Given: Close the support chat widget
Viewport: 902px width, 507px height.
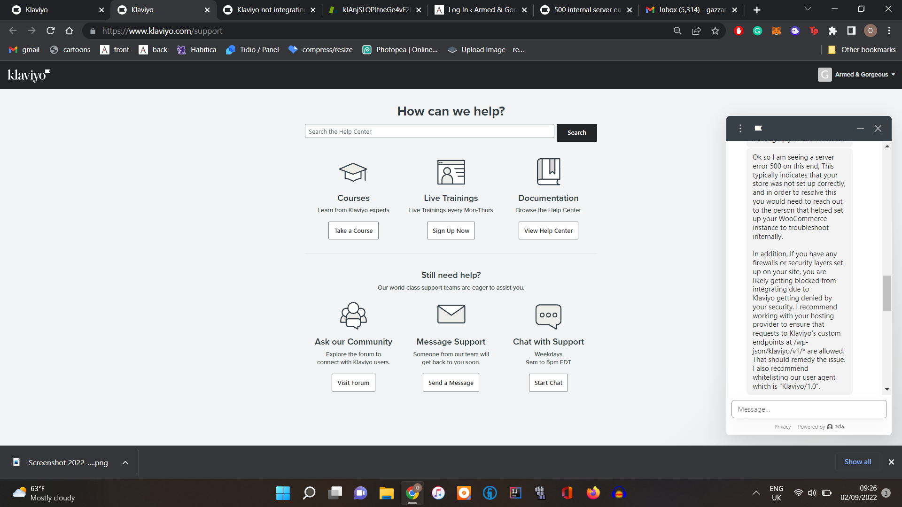Looking at the screenshot, I should [x=878, y=128].
